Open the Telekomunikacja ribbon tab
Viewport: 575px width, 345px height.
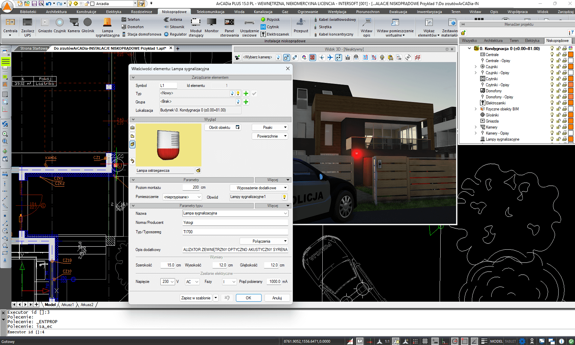(x=210, y=11)
